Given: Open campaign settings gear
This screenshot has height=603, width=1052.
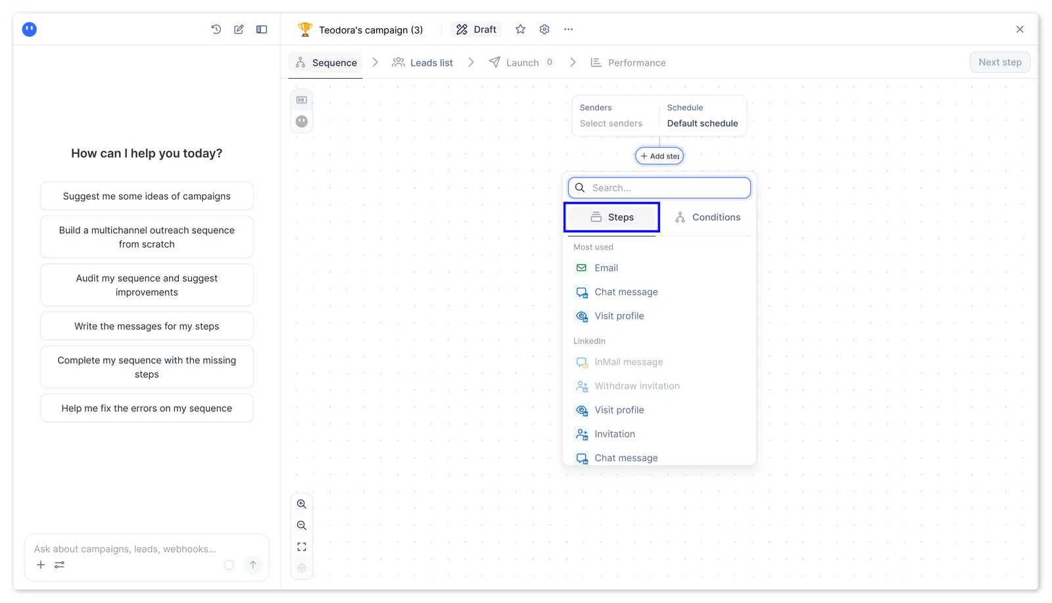Looking at the screenshot, I should (x=544, y=30).
